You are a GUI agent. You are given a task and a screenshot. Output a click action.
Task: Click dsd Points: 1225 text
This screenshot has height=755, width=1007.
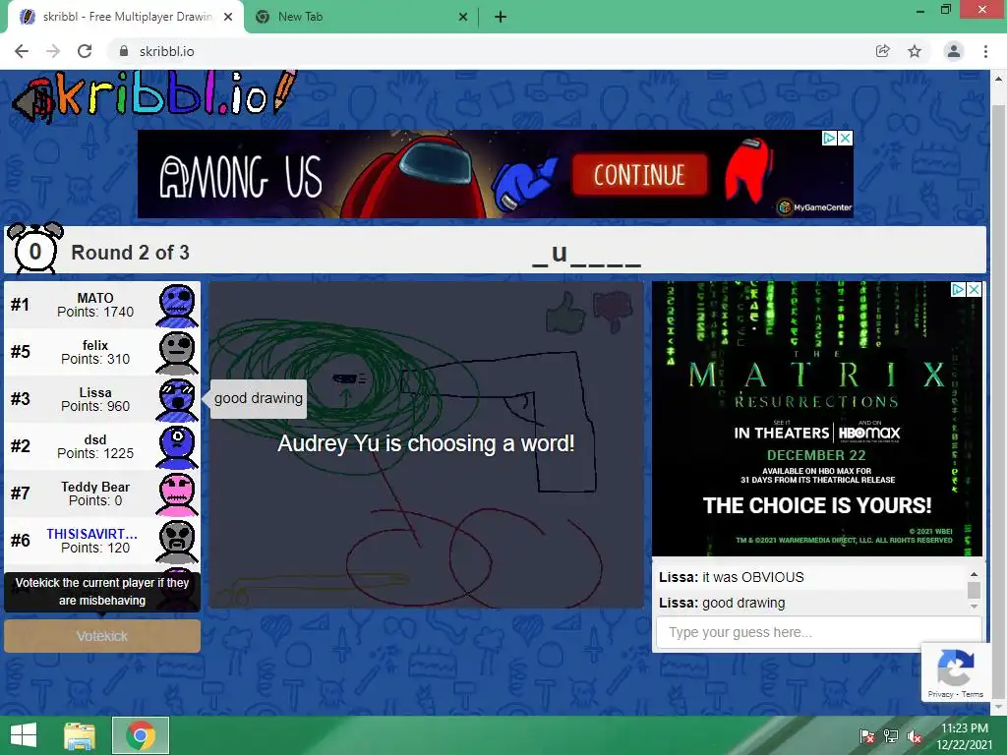coord(95,453)
